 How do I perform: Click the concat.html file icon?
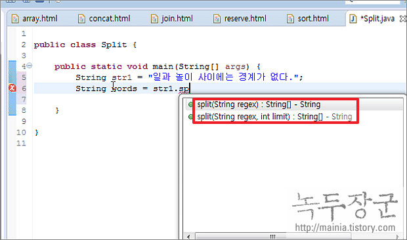click(x=81, y=19)
